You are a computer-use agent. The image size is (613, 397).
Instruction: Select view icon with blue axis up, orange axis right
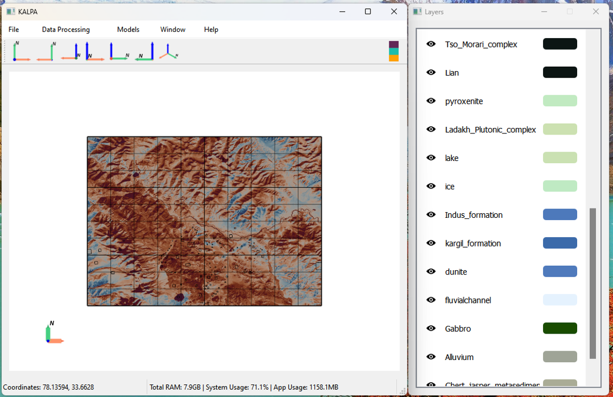(x=95, y=51)
